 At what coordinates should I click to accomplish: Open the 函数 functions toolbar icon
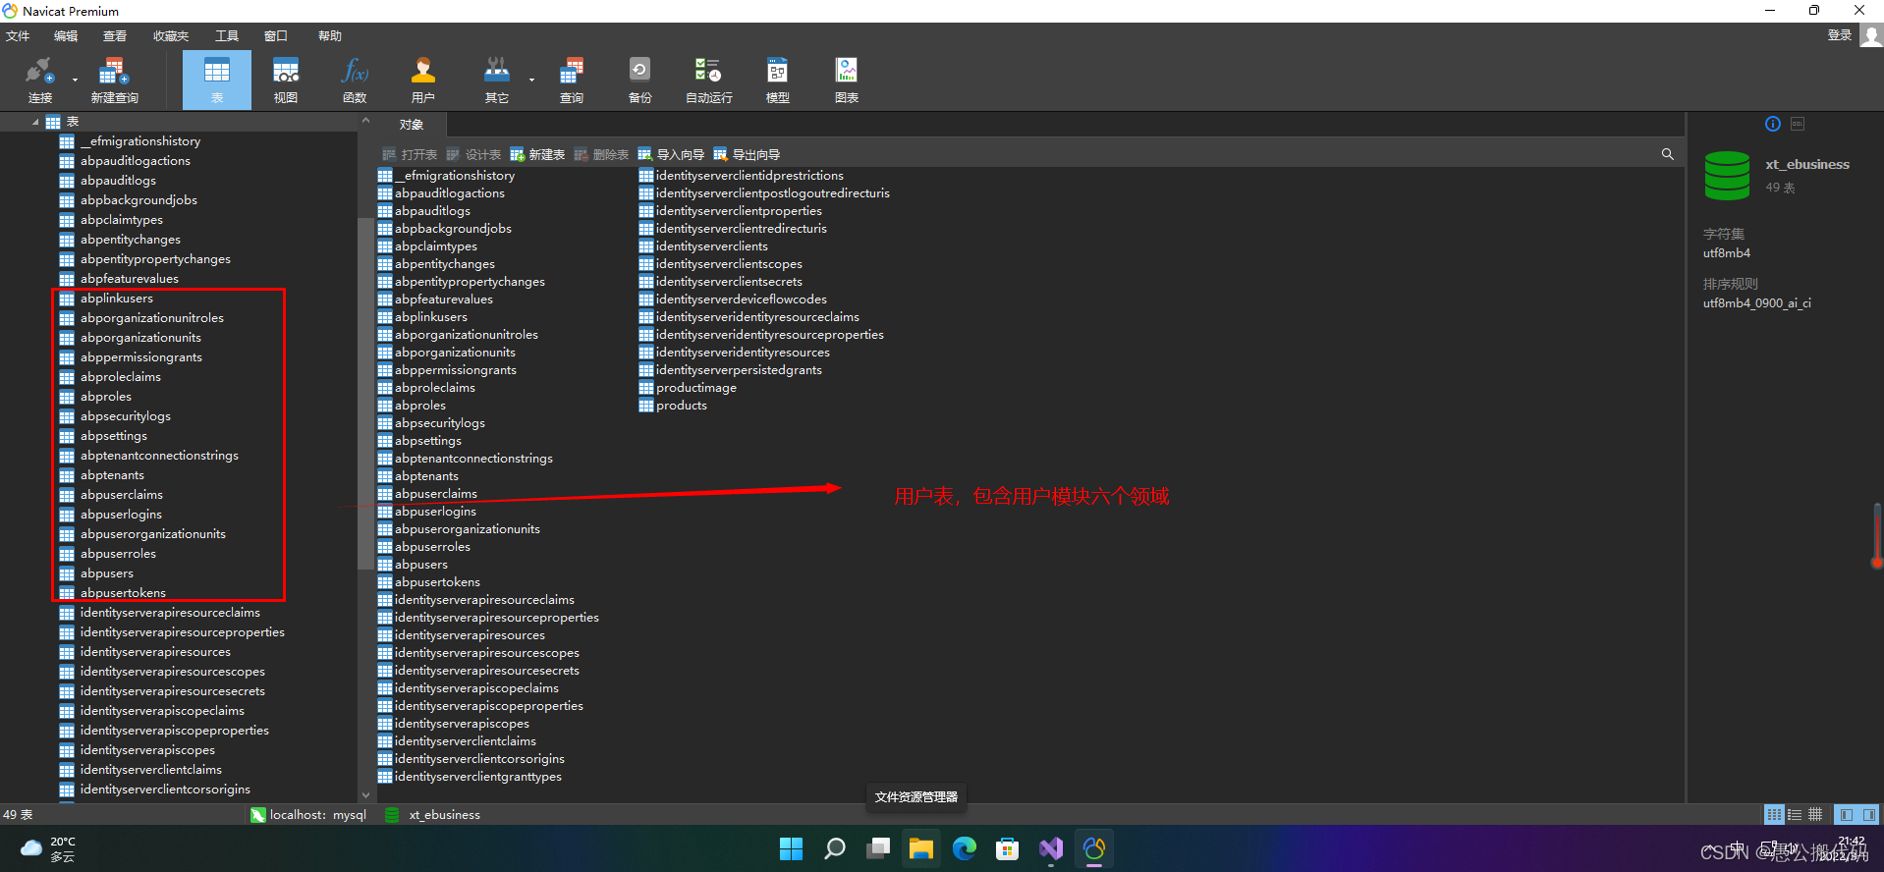(x=355, y=80)
